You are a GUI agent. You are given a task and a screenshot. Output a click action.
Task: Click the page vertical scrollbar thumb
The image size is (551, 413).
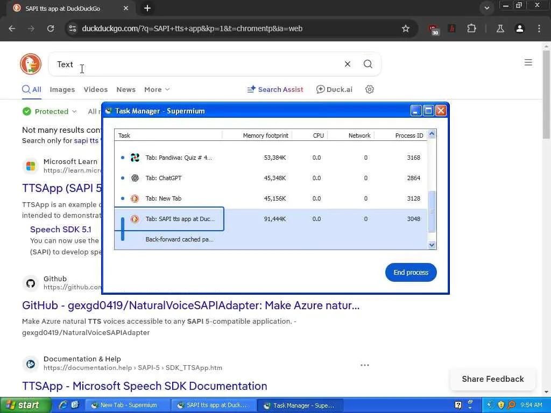coord(546,94)
